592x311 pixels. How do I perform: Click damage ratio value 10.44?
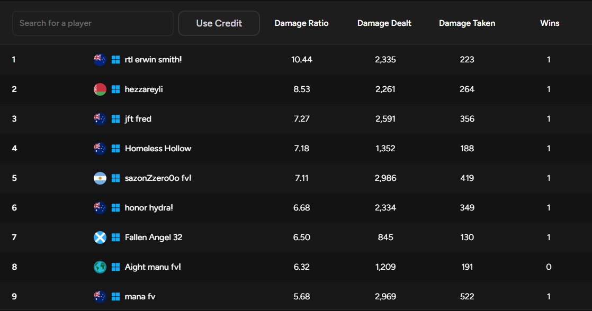tap(302, 60)
